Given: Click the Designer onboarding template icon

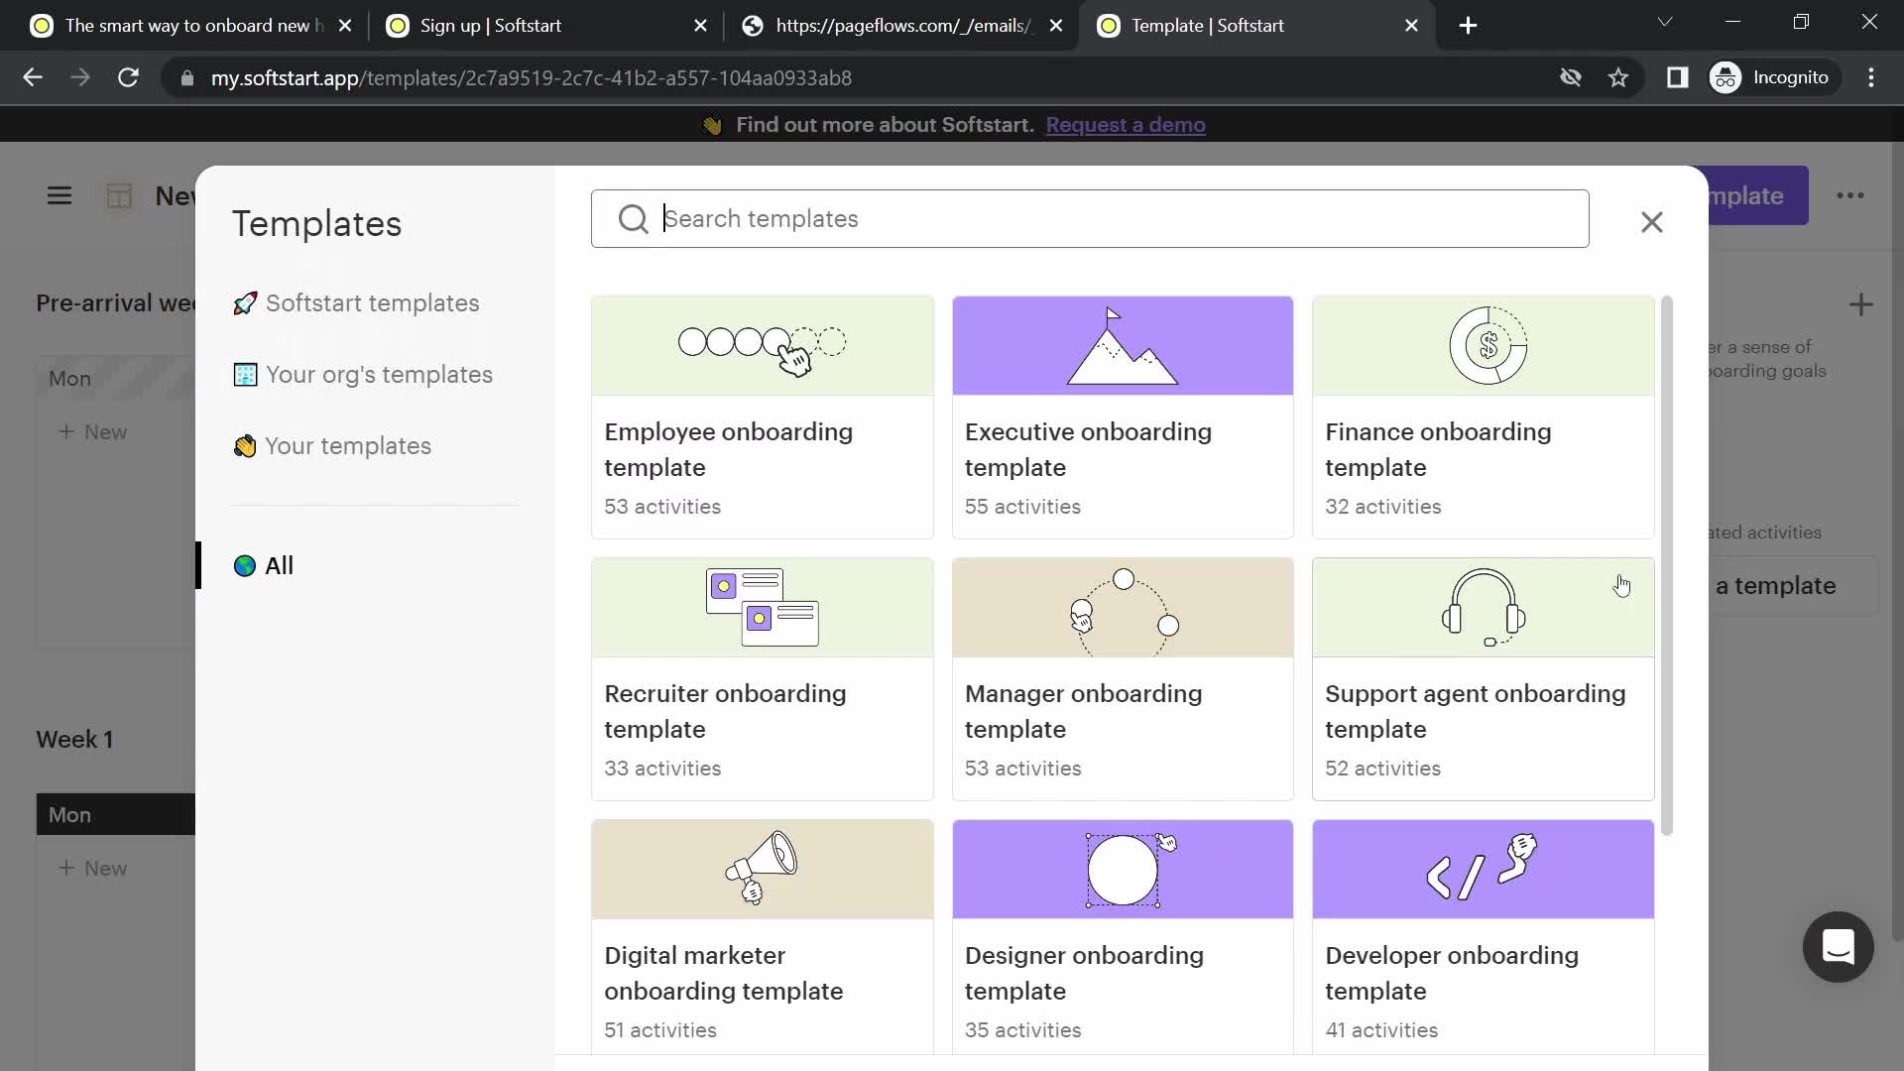Looking at the screenshot, I should 1121,869.
